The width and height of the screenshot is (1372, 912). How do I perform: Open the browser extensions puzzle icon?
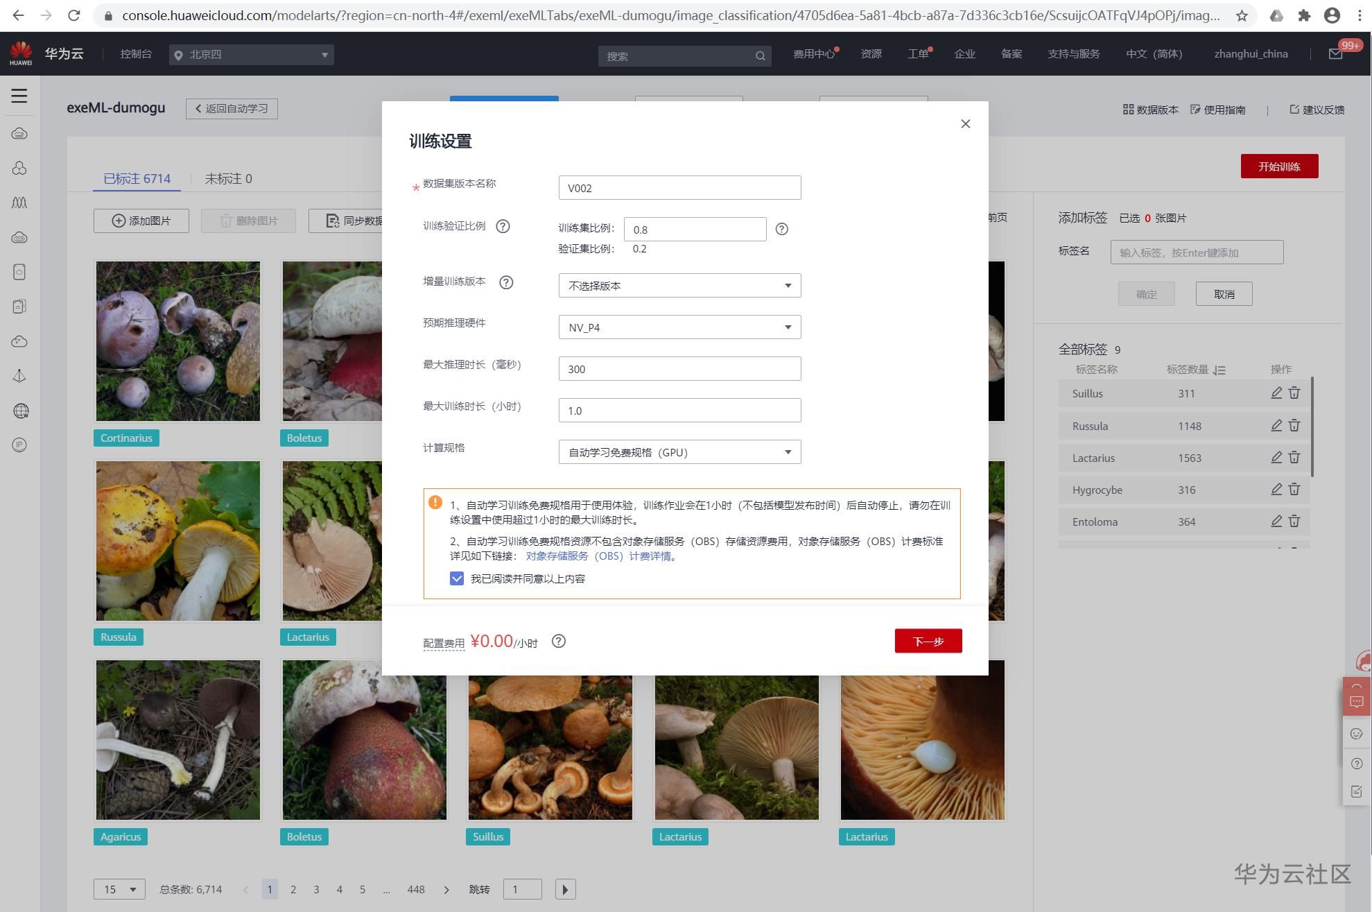pyautogui.click(x=1304, y=15)
